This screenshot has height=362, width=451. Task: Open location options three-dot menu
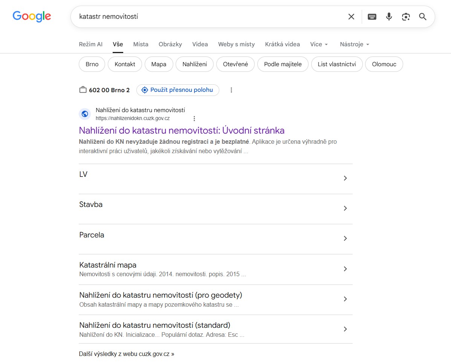[x=231, y=90]
